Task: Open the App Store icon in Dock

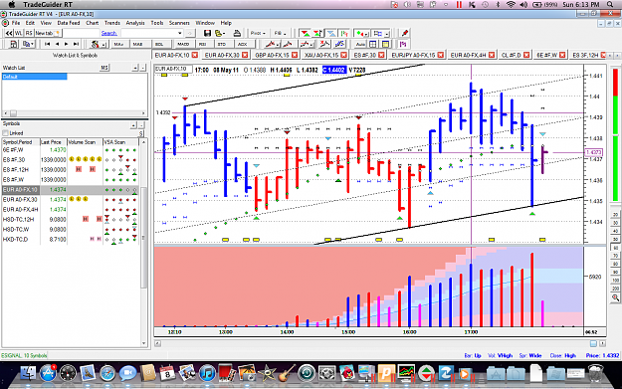Action: [48, 373]
